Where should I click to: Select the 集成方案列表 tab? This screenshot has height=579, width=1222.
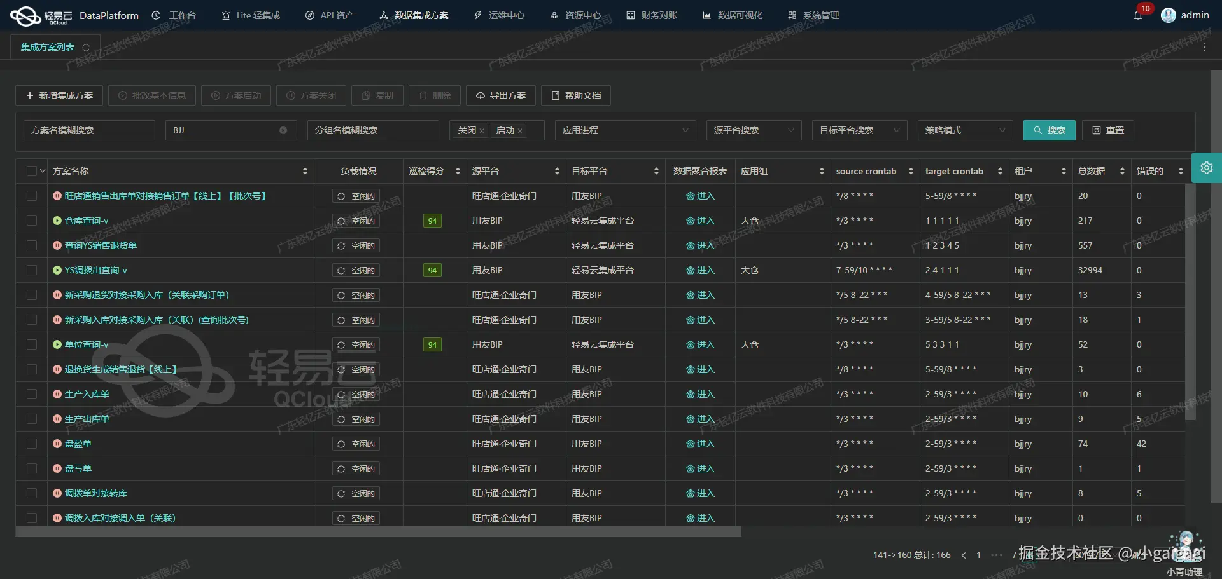click(48, 46)
